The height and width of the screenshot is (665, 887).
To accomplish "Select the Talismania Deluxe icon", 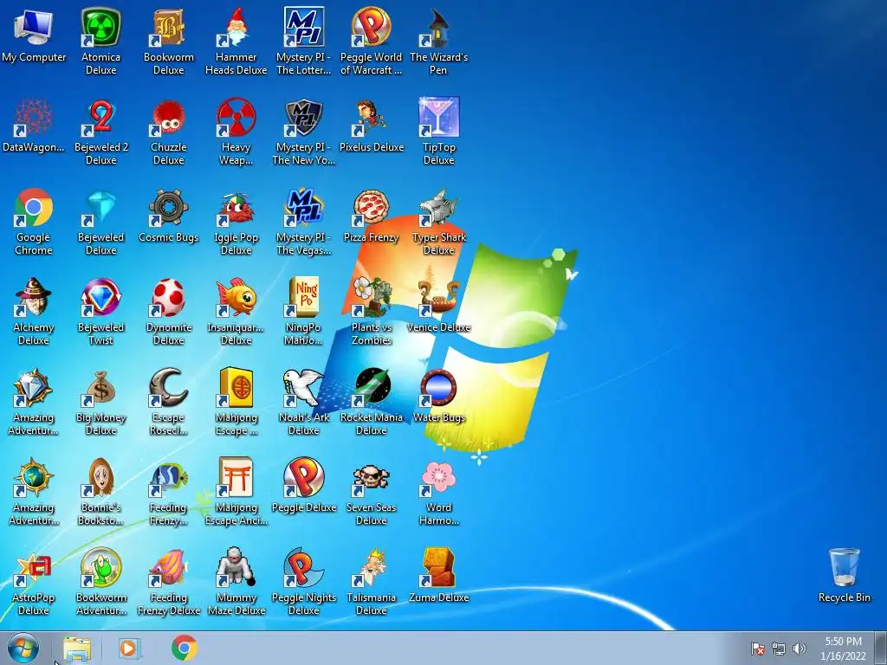I will 371,568.
